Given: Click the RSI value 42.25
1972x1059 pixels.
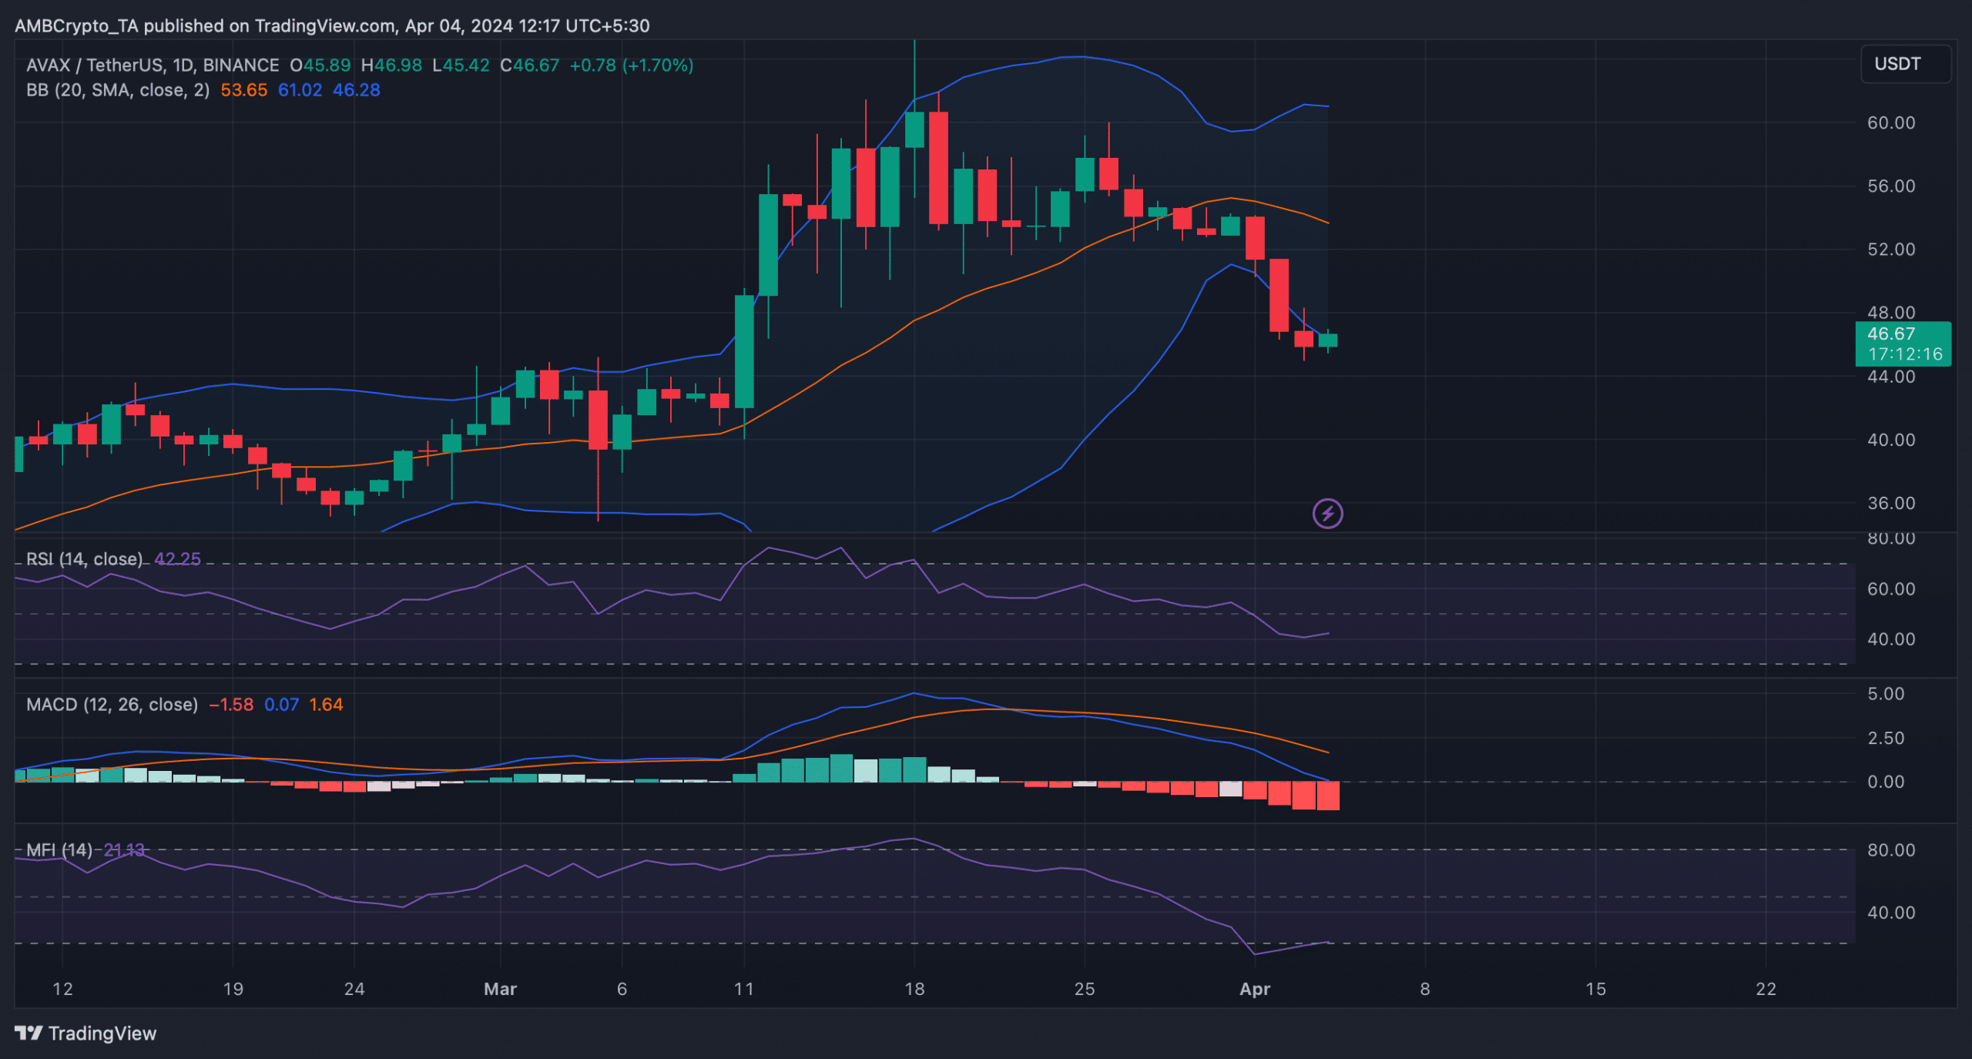Looking at the screenshot, I should [x=178, y=558].
